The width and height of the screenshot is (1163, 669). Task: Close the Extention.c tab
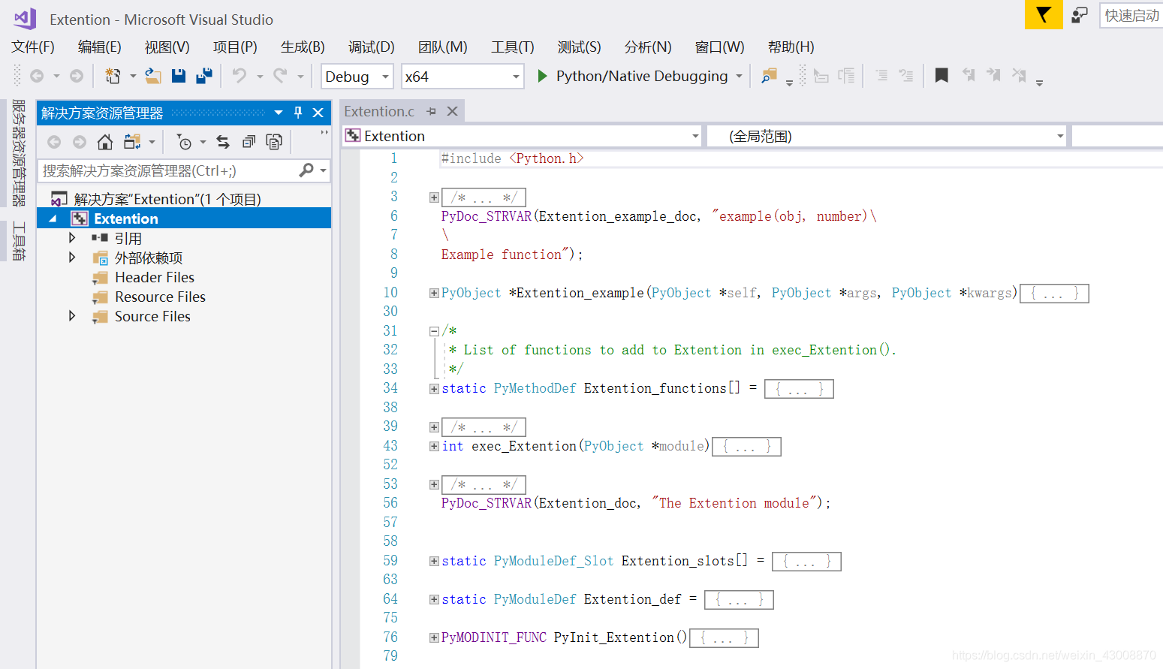pyautogui.click(x=452, y=111)
